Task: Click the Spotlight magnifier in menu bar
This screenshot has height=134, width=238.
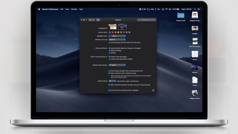Action: pyautogui.click(x=195, y=9)
